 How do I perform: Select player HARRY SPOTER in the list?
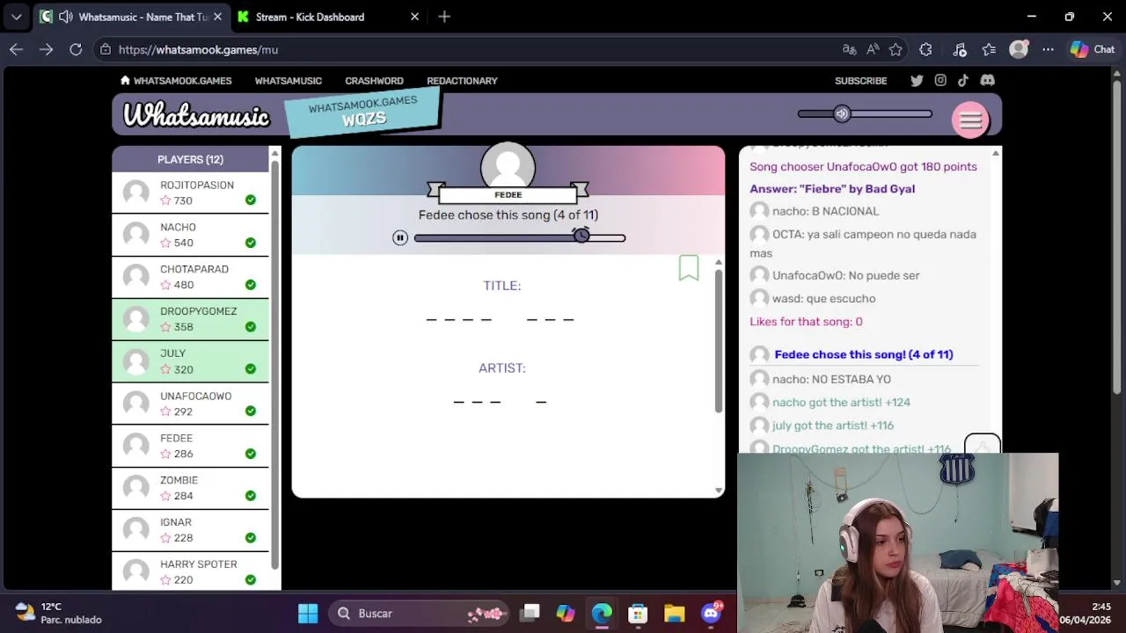[x=190, y=571]
